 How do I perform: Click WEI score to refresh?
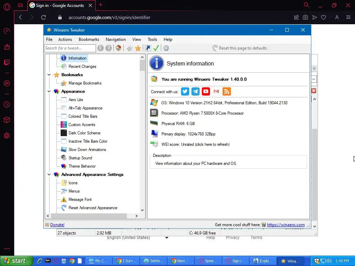[x=196, y=144]
